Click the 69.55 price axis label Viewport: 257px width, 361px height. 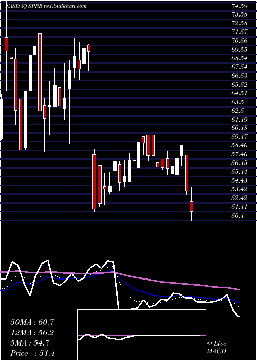240,50
